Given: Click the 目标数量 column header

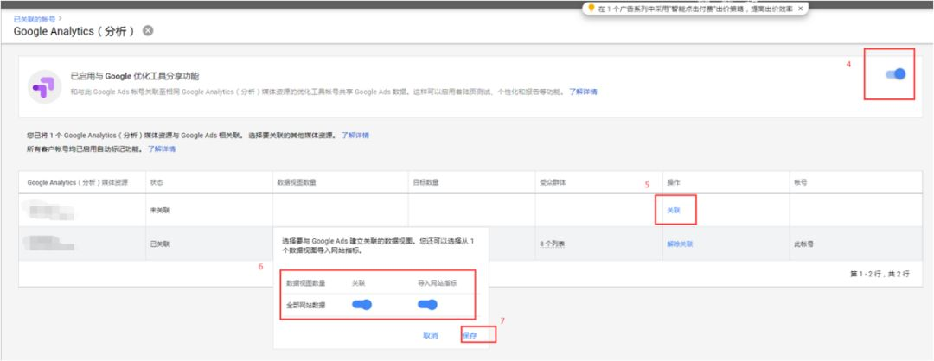Looking at the screenshot, I should [425, 182].
